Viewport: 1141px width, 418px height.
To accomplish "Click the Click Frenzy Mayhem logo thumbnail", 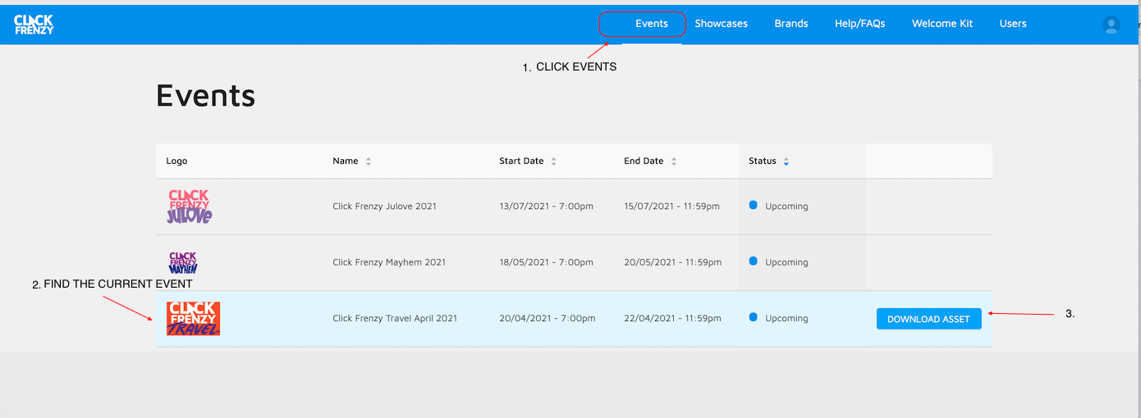I will point(182,262).
